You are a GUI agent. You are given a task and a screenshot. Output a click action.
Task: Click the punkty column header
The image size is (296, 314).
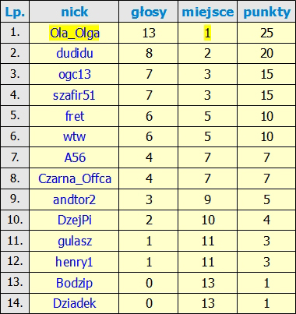coord(266,12)
